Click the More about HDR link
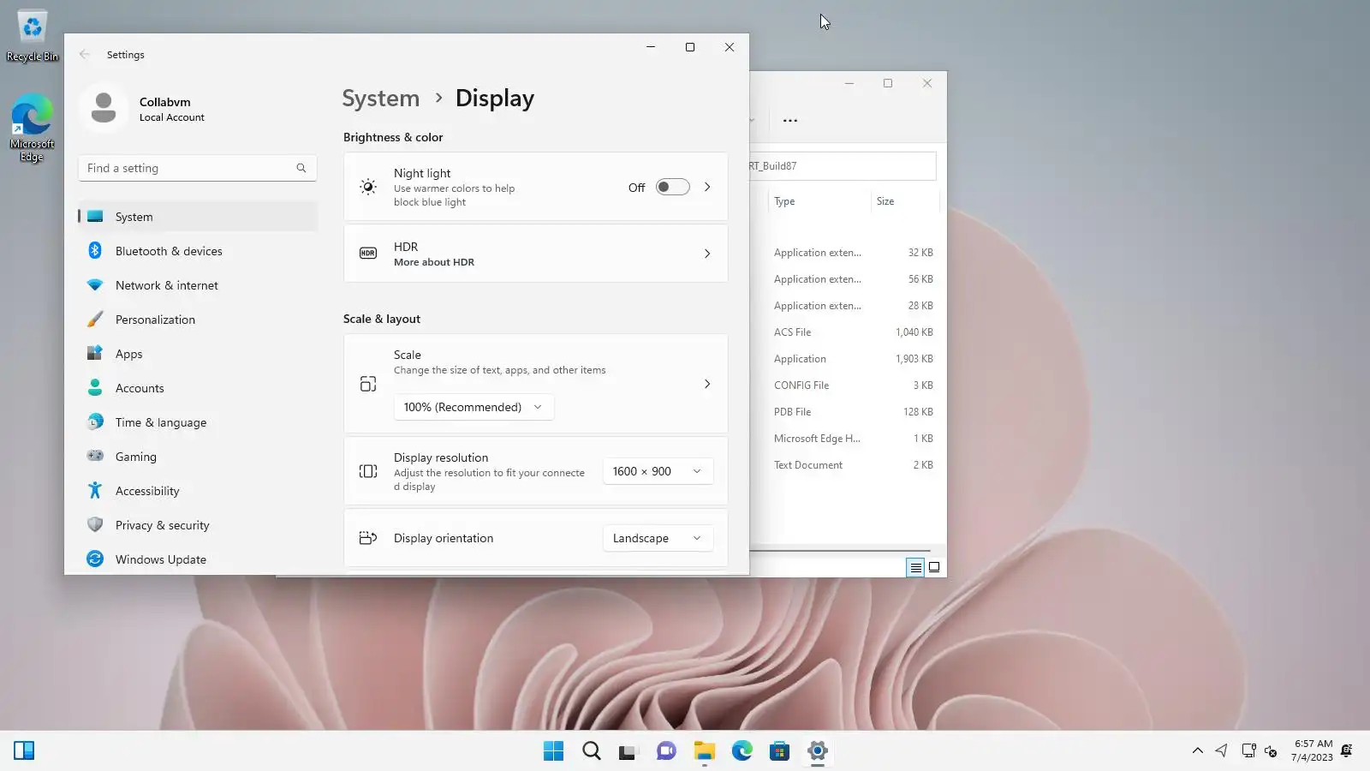Viewport: 1370px width, 771px height. coord(434,262)
